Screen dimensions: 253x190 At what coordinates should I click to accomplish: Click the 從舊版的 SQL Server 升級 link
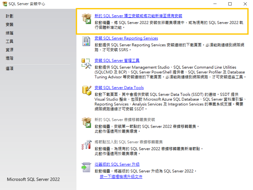tap(117, 164)
